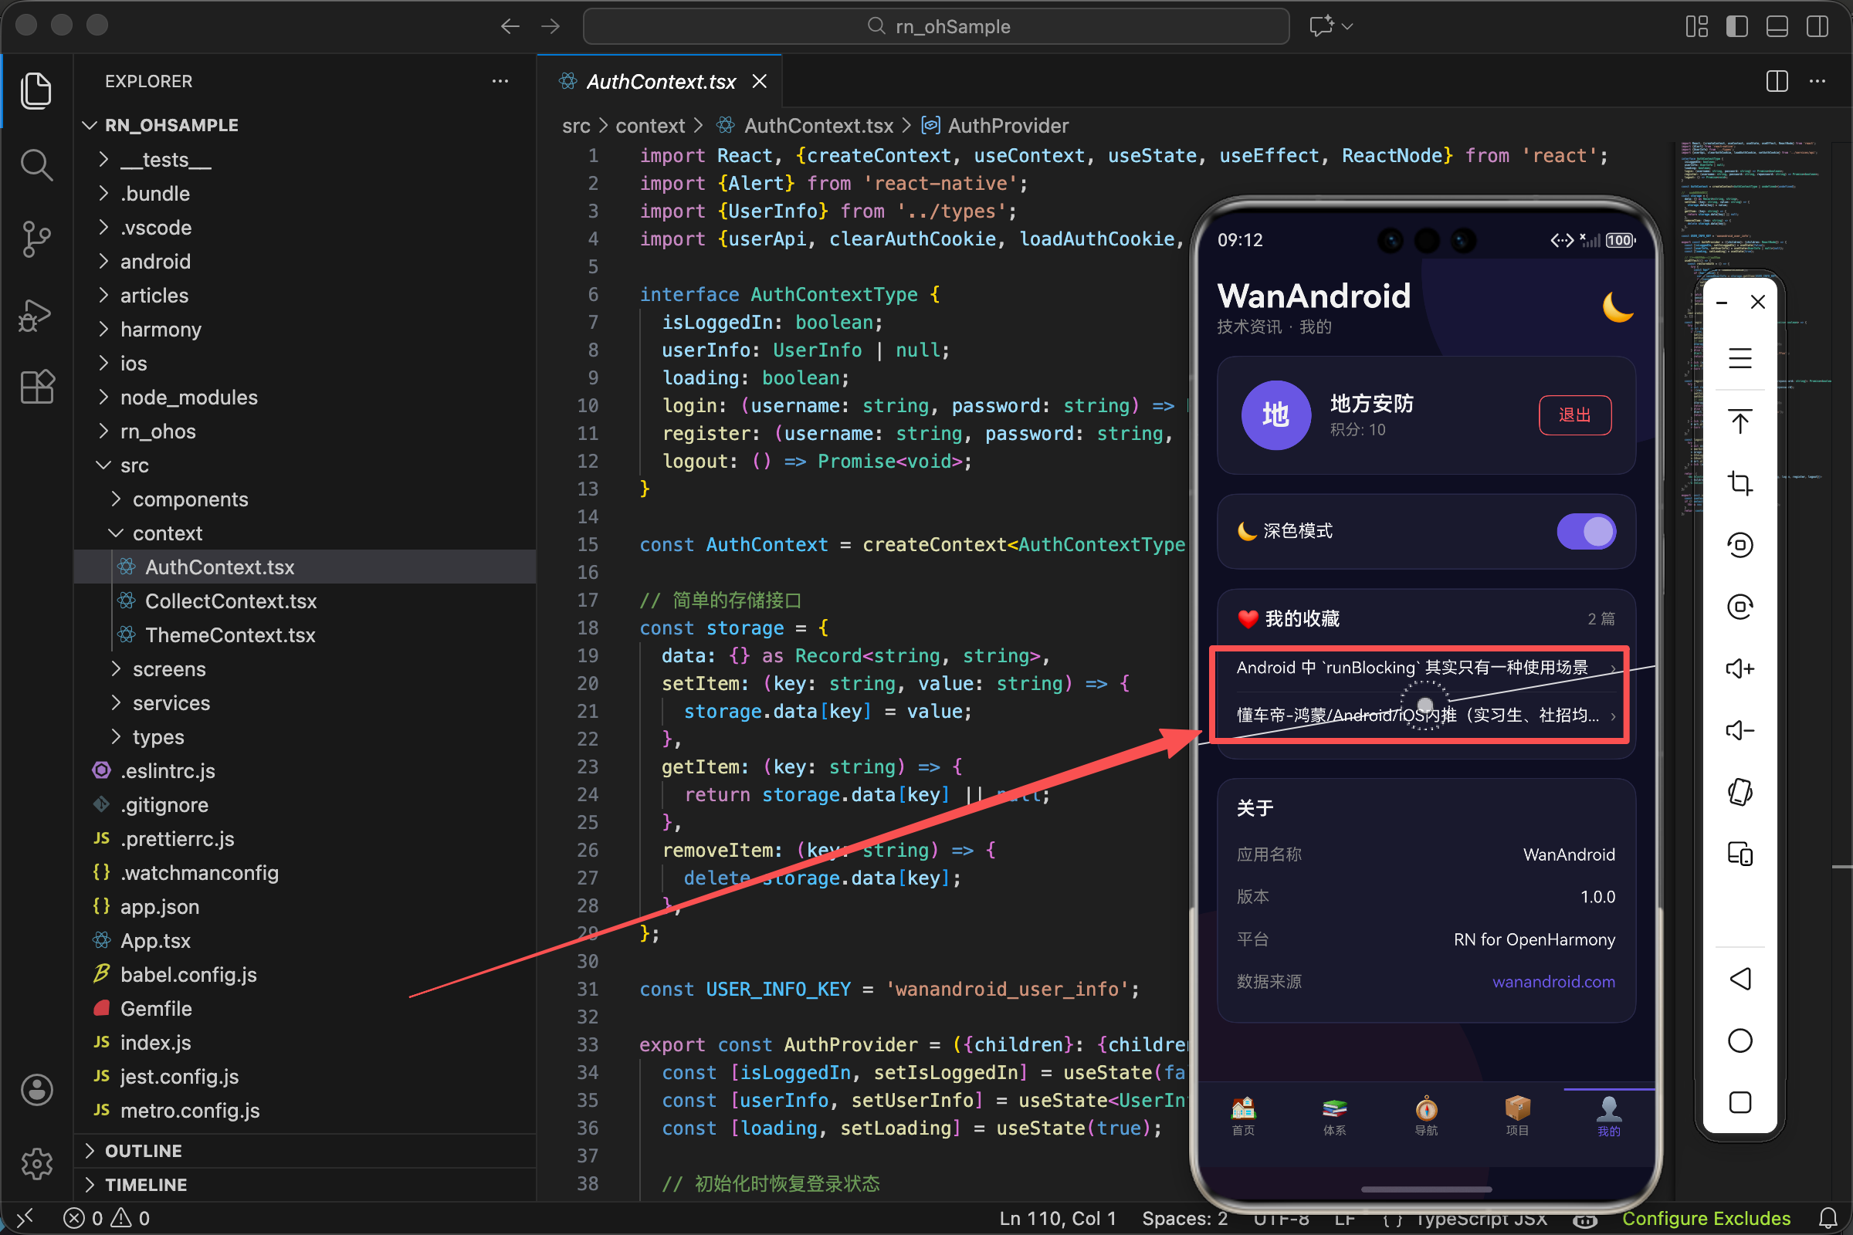Click the problems count in status bar
Screen dimensions: 1853x1235
tap(107, 1219)
